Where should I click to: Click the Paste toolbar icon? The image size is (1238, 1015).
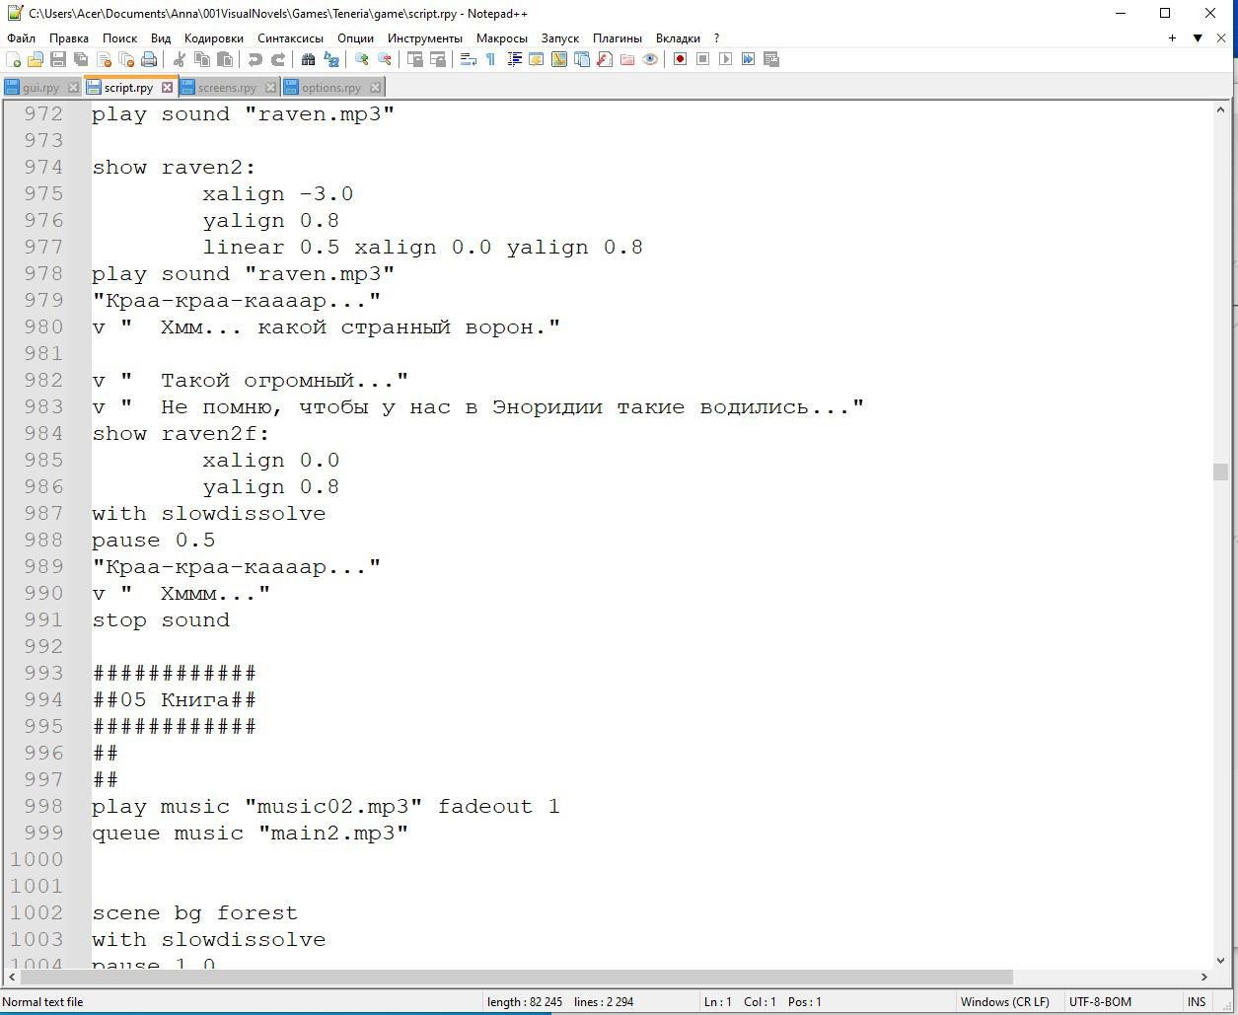click(x=225, y=59)
